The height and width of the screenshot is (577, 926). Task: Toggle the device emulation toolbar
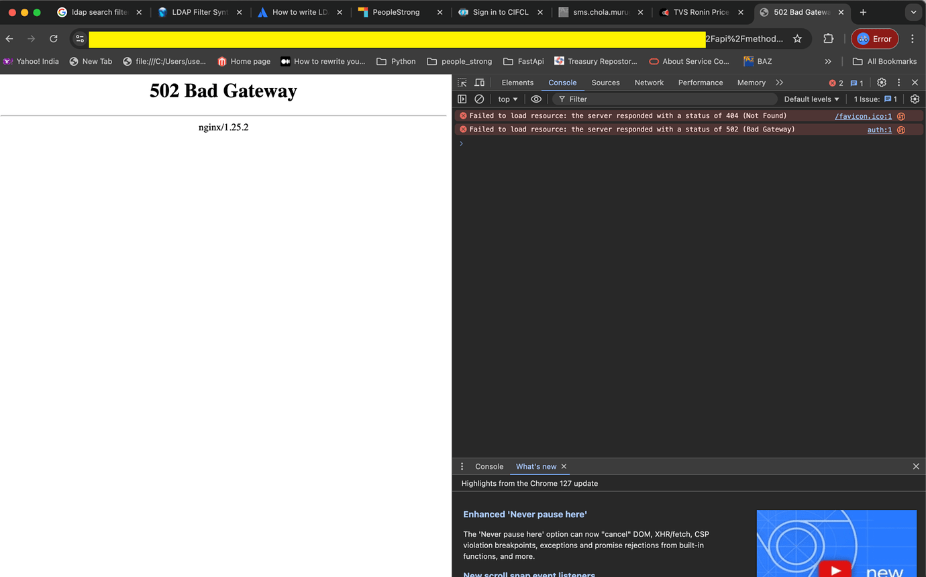point(479,82)
